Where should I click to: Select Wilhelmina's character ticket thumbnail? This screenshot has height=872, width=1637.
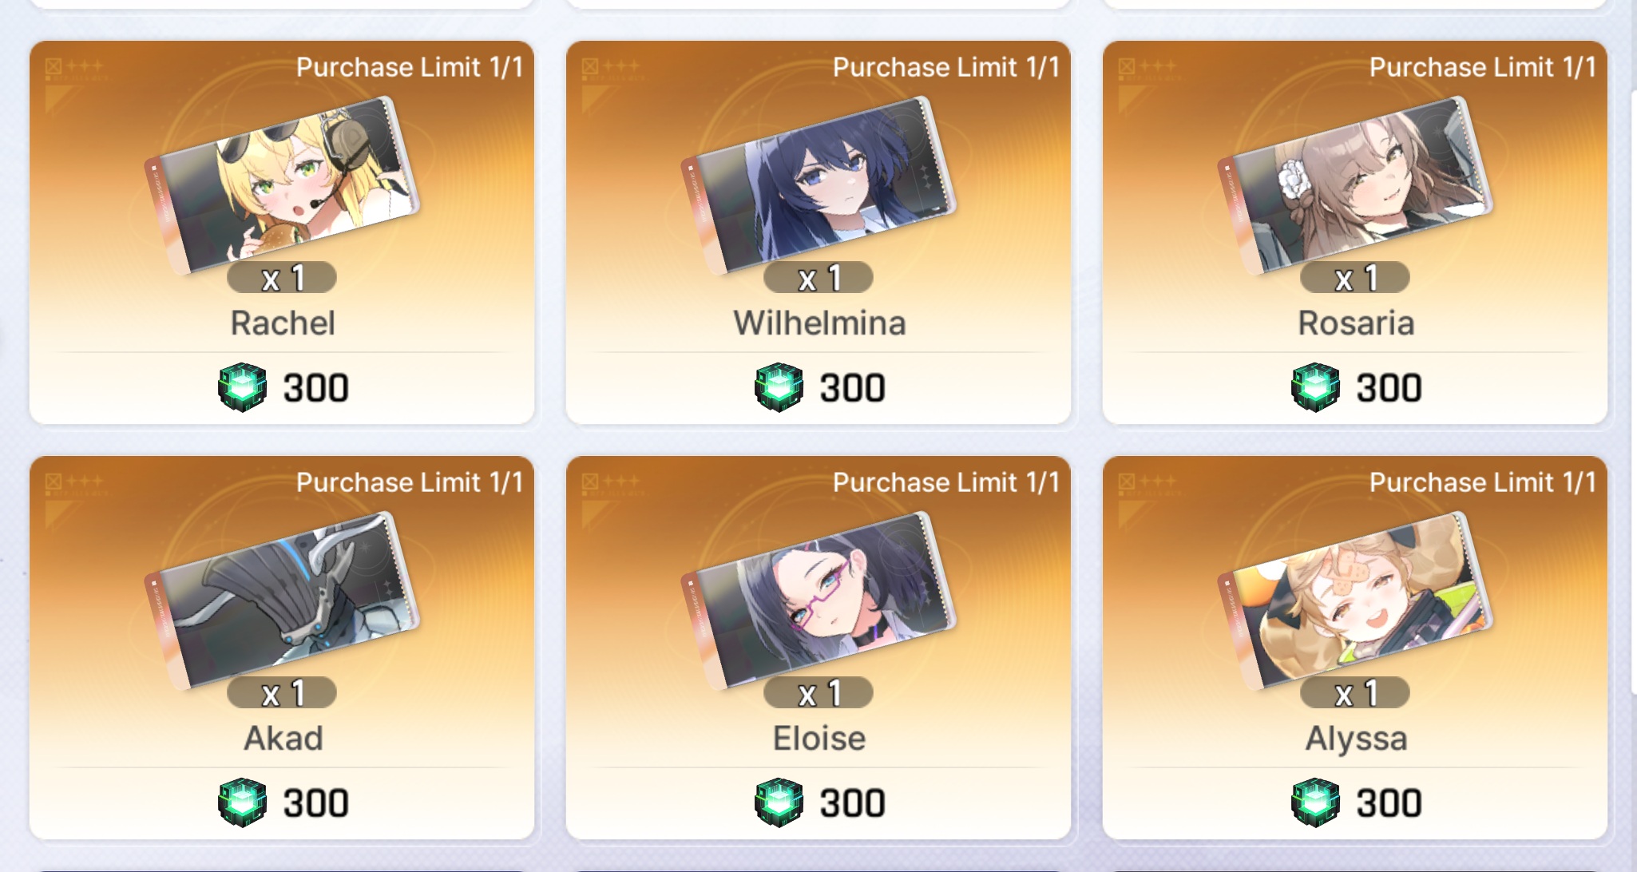point(818,185)
